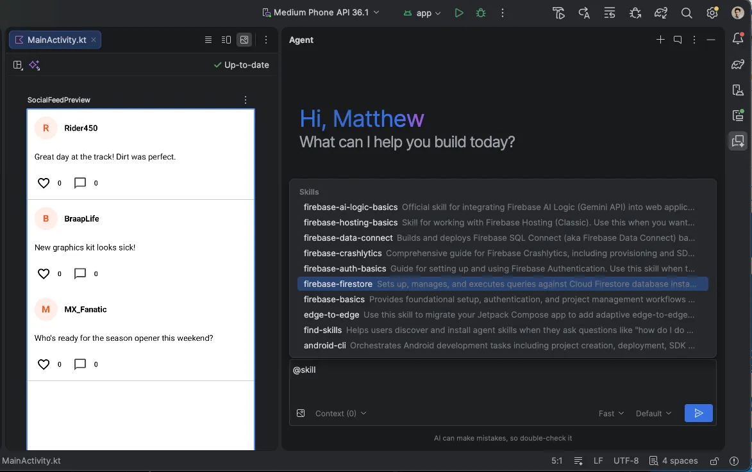Viewport: 752px width, 472px height.
Task: Toggle the Agent chat tool window icon
Action: coord(738,141)
